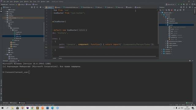
Task: Add a new terminal tab with plus
Action: click(x=18, y=61)
